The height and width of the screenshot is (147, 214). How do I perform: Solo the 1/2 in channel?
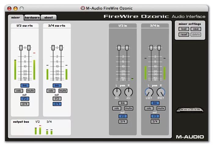117,108
